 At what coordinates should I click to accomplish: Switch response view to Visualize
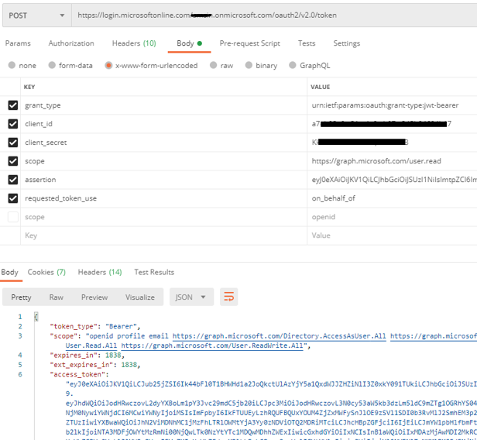[140, 297]
